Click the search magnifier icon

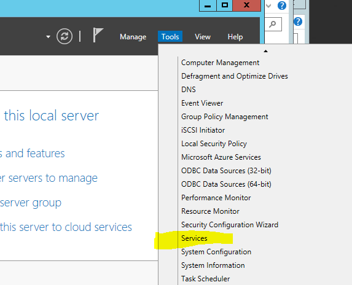click(x=273, y=24)
